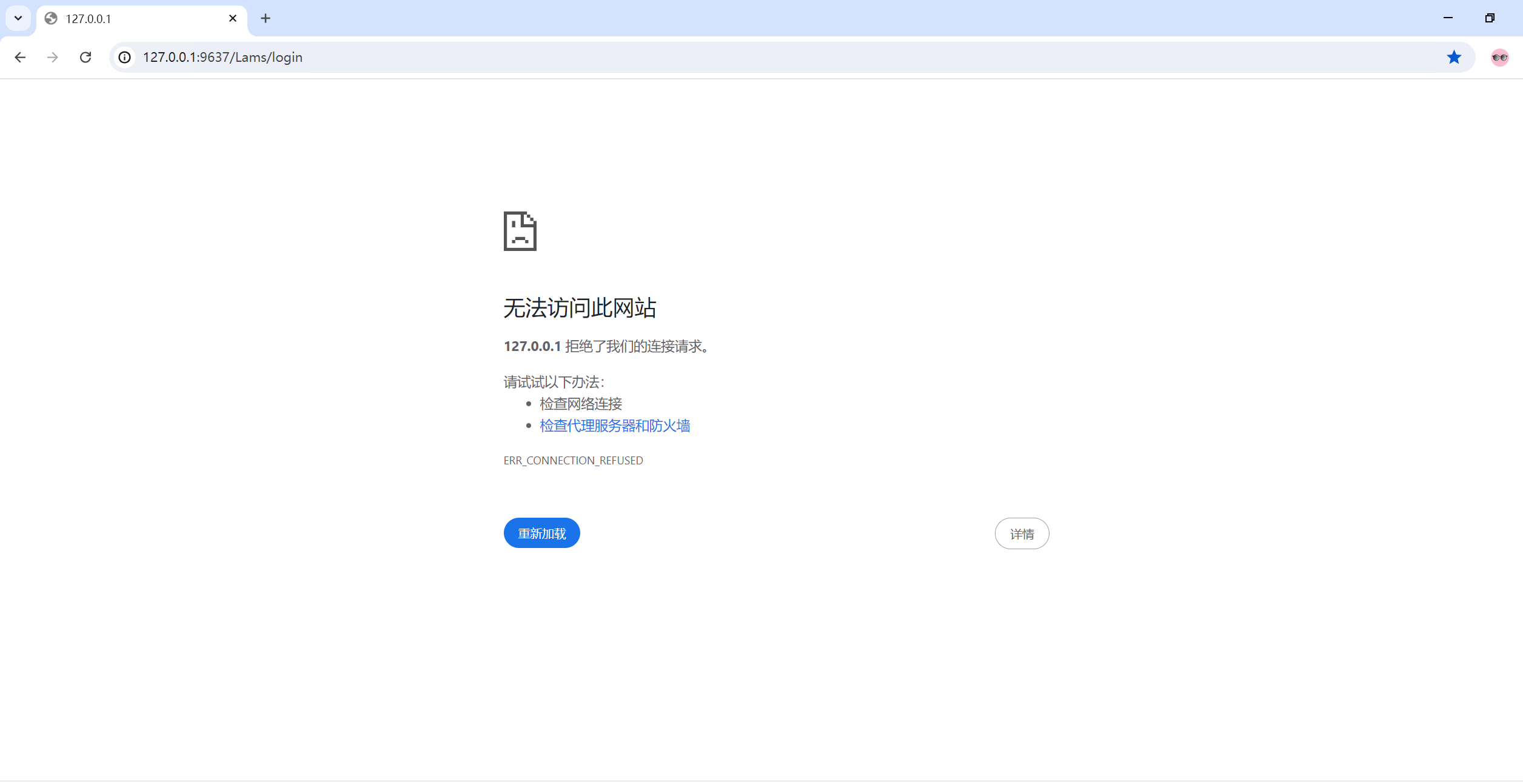Image resolution: width=1523 pixels, height=782 pixels.
Task: Open site information icon in address bar
Action: click(x=125, y=57)
